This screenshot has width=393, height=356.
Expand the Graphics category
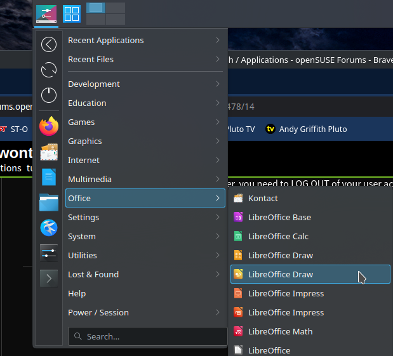coord(145,141)
